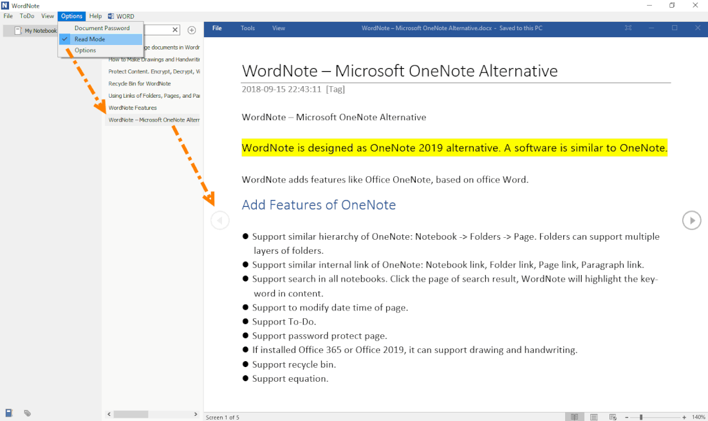Close the open Options menu in menu bar
Screen dimensions: 708x421
pos(72,16)
